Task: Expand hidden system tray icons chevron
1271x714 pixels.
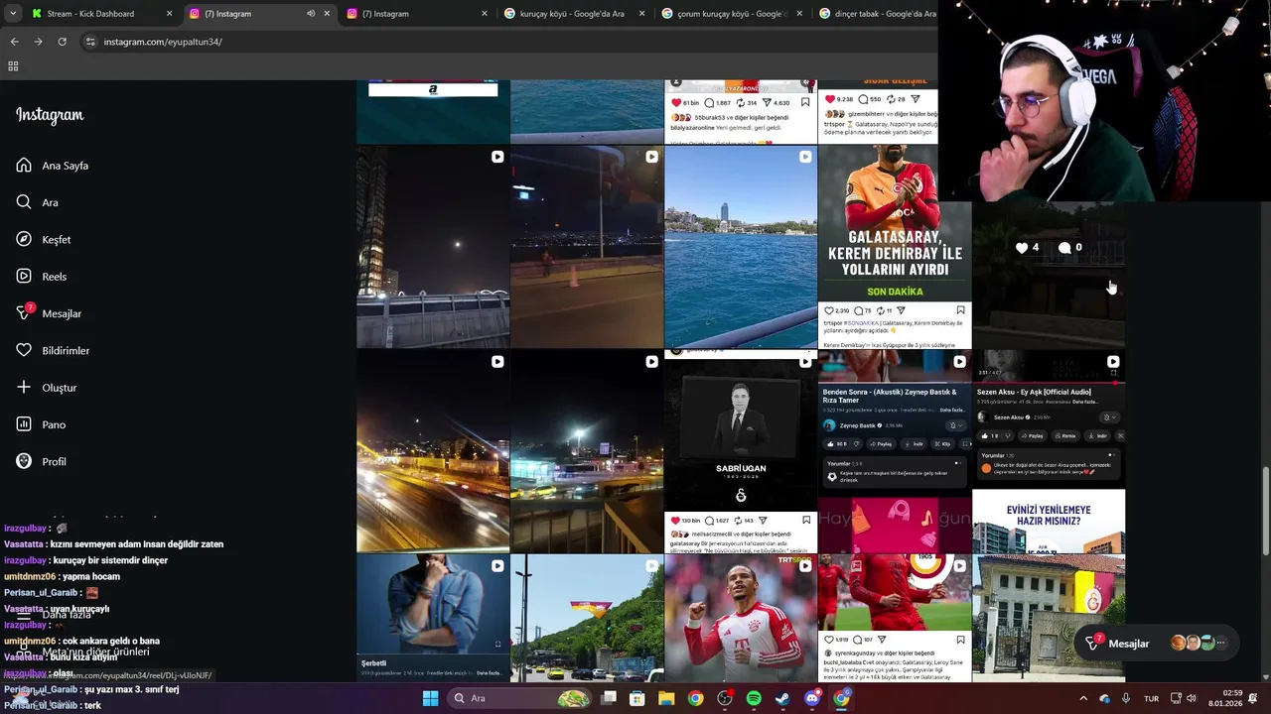Action: (x=1083, y=698)
